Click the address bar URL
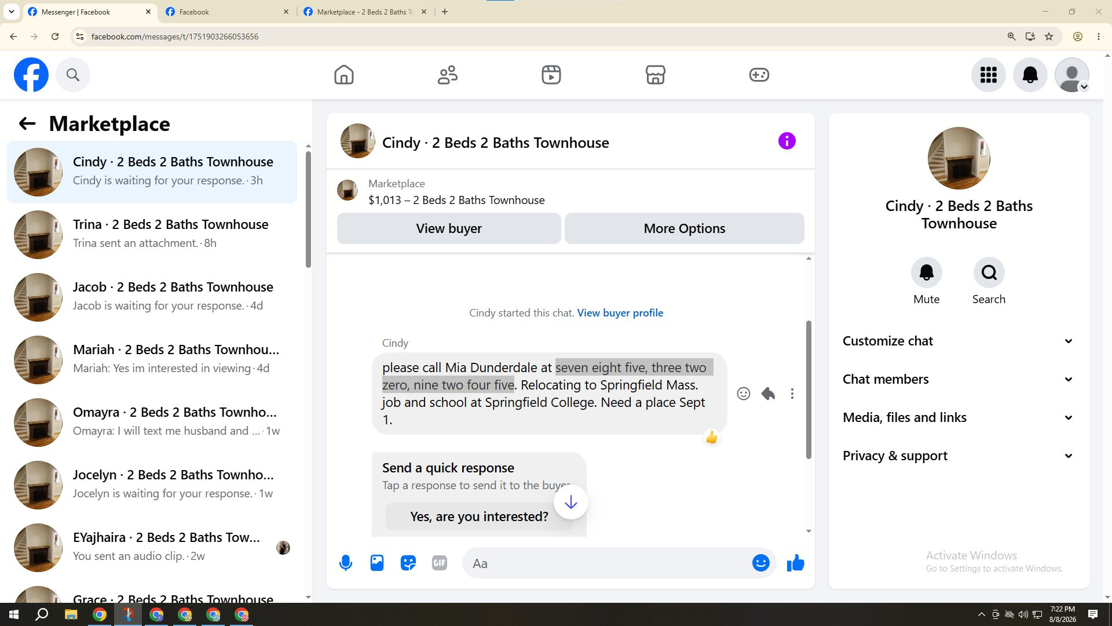Image resolution: width=1112 pixels, height=626 pixels. 175,37
